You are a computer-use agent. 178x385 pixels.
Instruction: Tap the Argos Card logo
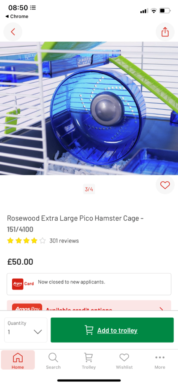[23, 284]
